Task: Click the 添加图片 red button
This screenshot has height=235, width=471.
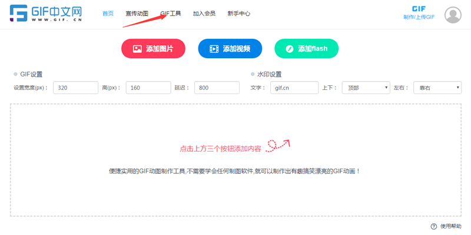Action: [153, 49]
